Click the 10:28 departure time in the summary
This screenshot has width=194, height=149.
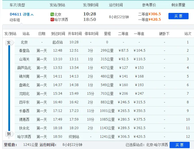(x=90, y=14)
